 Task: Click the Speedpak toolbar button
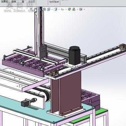54,2
